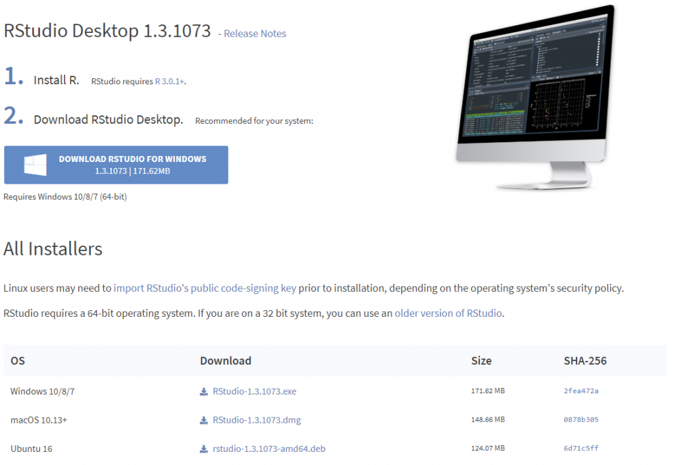The height and width of the screenshot is (465, 674).
Task: Click download icon beside RStudio-1.3.1073.dmg
Action: tap(204, 420)
